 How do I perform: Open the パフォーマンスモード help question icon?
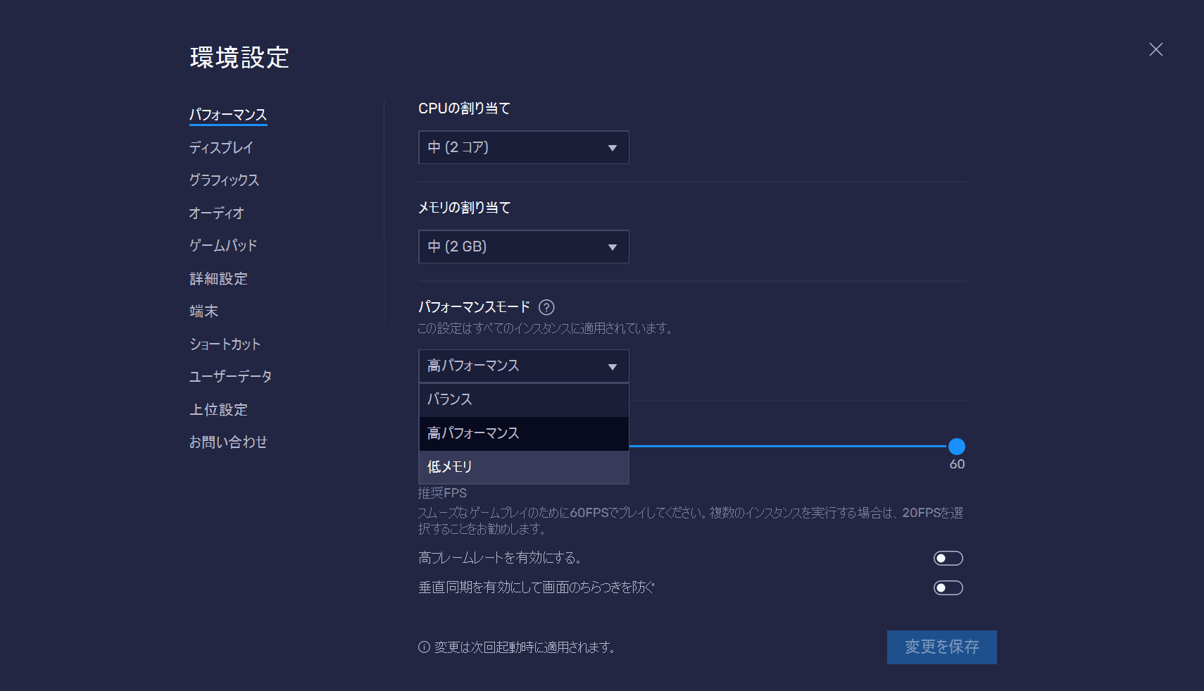(546, 307)
